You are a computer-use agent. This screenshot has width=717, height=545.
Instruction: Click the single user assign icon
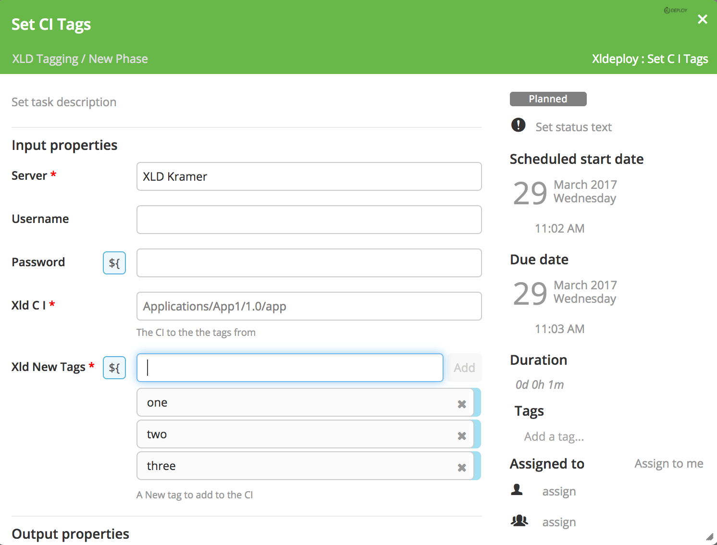(x=517, y=490)
